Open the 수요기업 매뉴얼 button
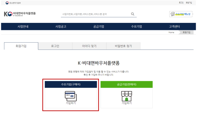The image size is (197, 113). click(x=181, y=14)
